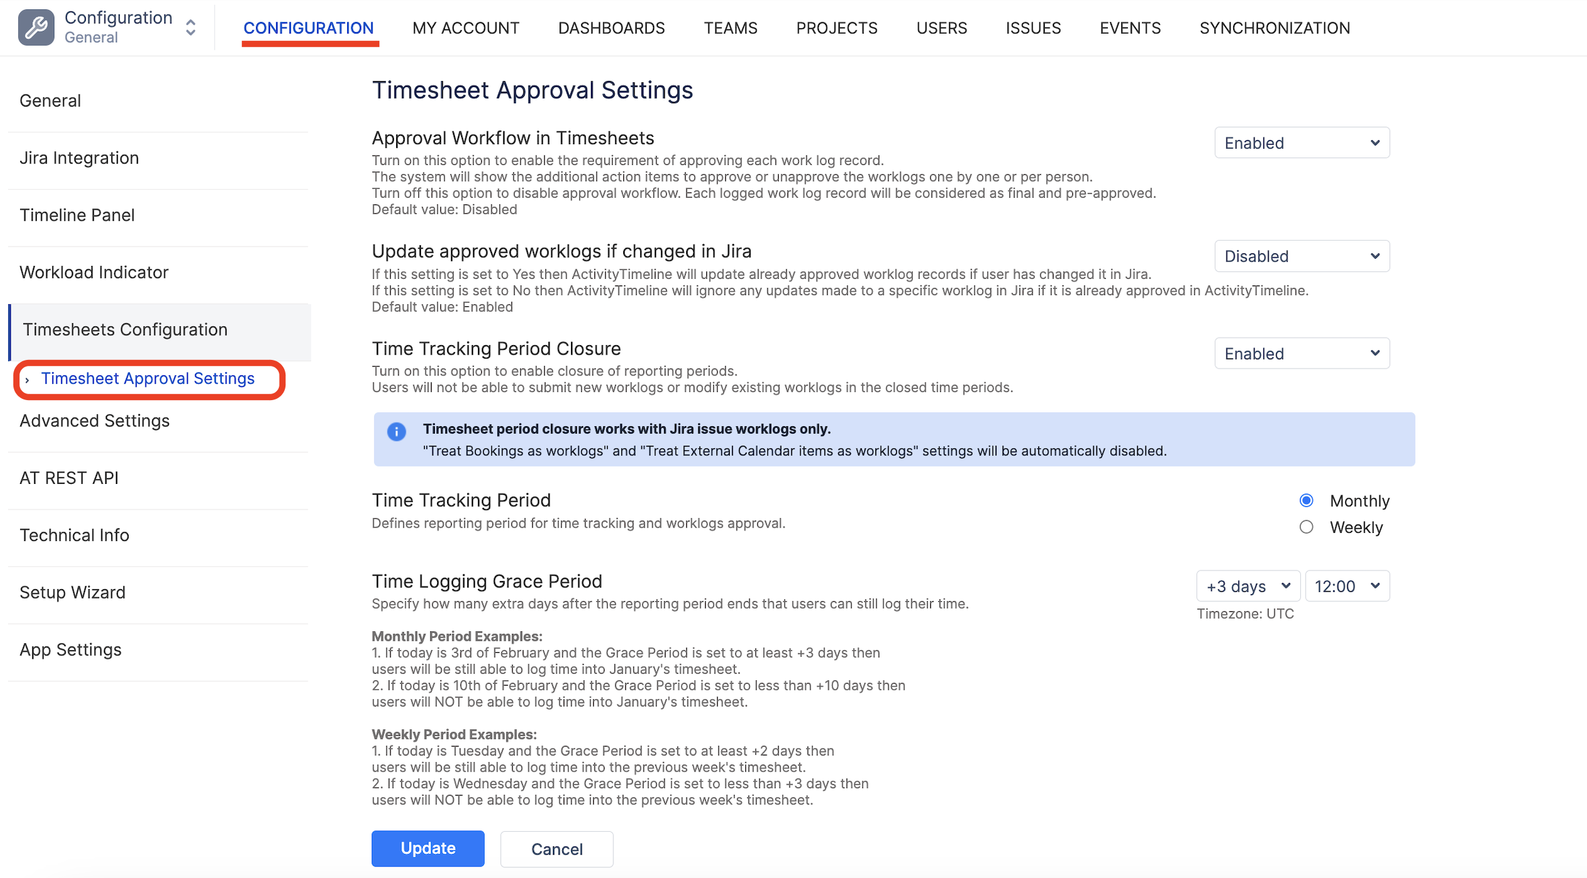This screenshot has height=878, width=1587.
Task: Click the info icon in the blue banner
Action: (397, 432)
